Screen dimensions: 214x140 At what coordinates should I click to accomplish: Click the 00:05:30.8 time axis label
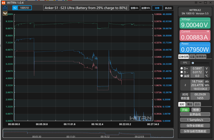click(x=42, y=124)
